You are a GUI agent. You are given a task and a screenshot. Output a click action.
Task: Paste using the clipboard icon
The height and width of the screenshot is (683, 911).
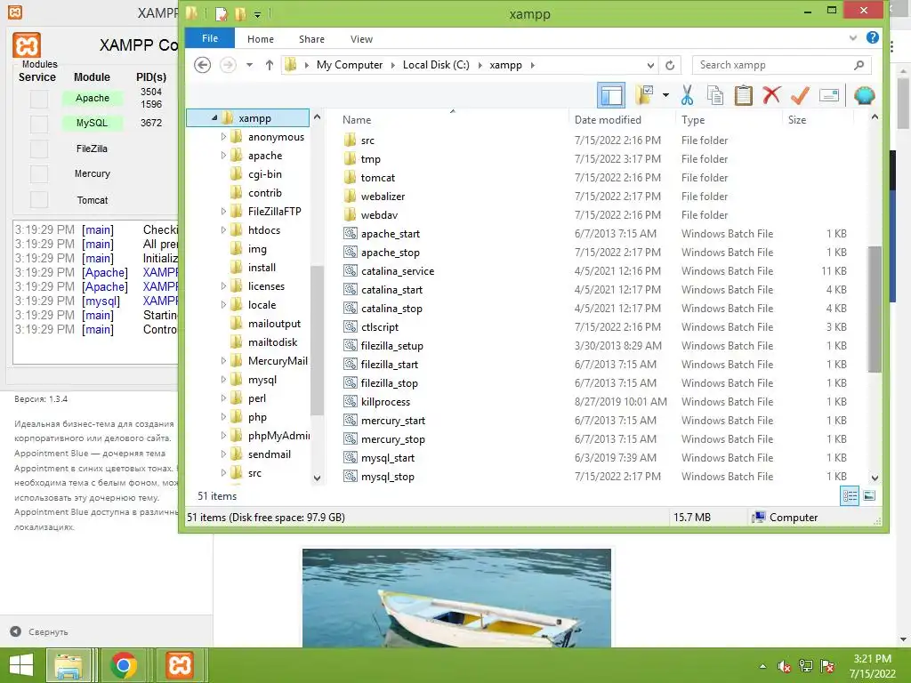pyautogui.click(x=743, y=95)
